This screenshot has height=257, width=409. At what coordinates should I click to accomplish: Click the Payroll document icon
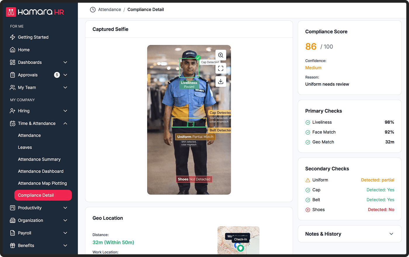point(13,233)
